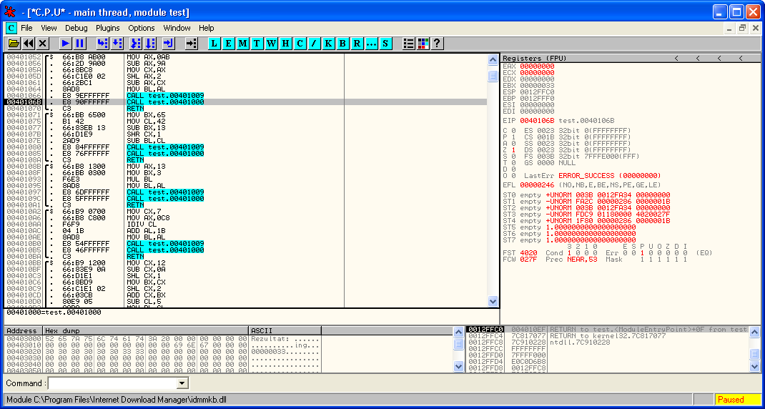Viewport: 765px width, 409px height.
Task: Select stack entry 0012FFC4
Action: point(606,336)
